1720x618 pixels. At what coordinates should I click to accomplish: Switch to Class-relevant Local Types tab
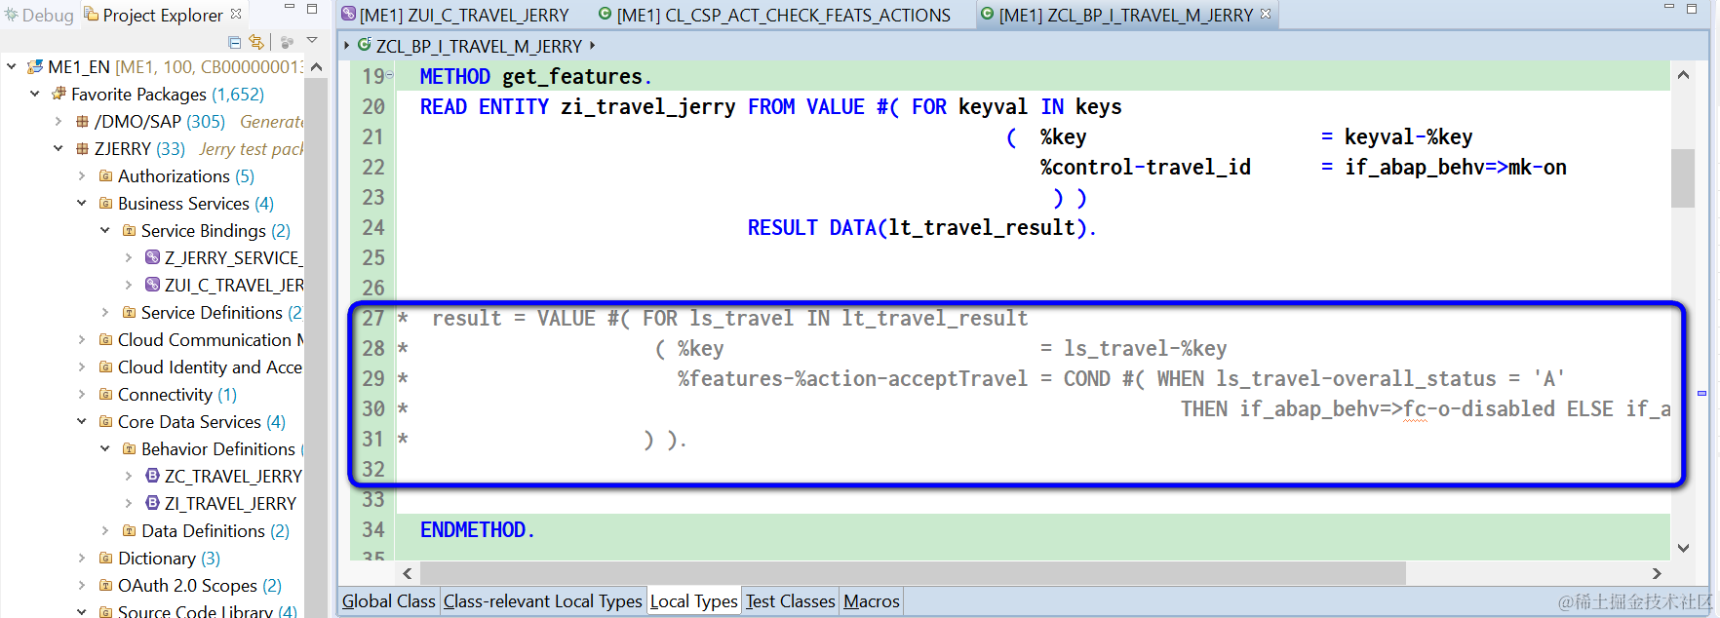(542, 601)
